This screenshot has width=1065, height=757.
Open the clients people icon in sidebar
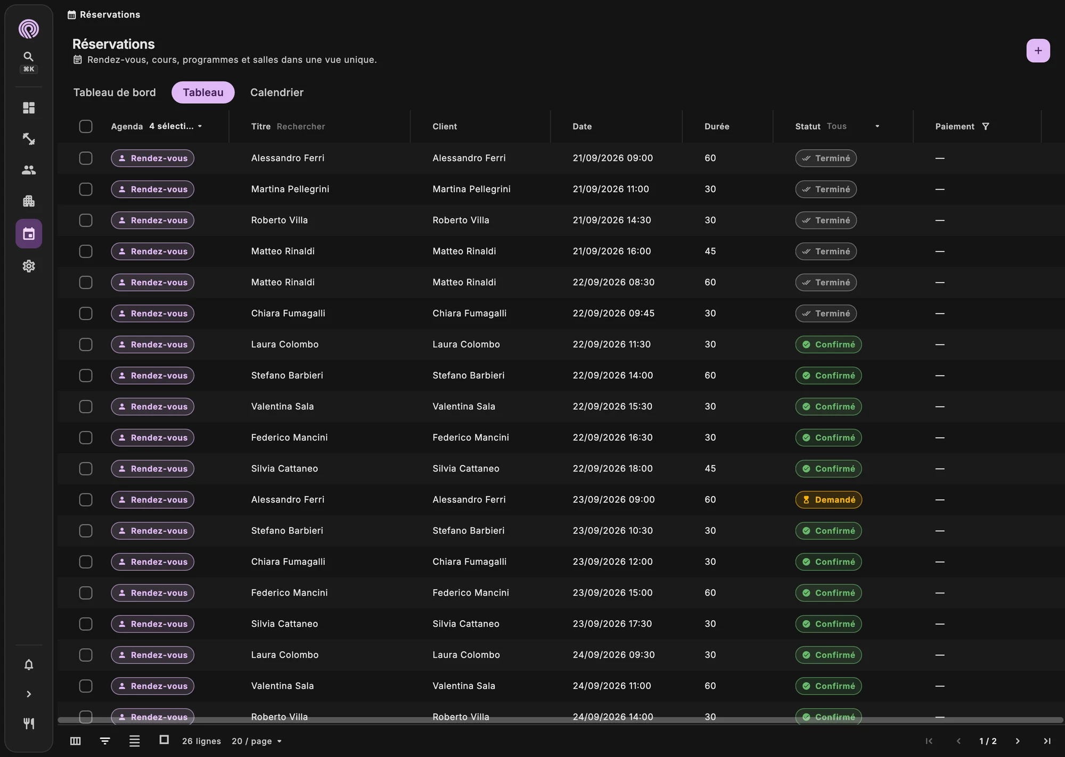[29, 170]
